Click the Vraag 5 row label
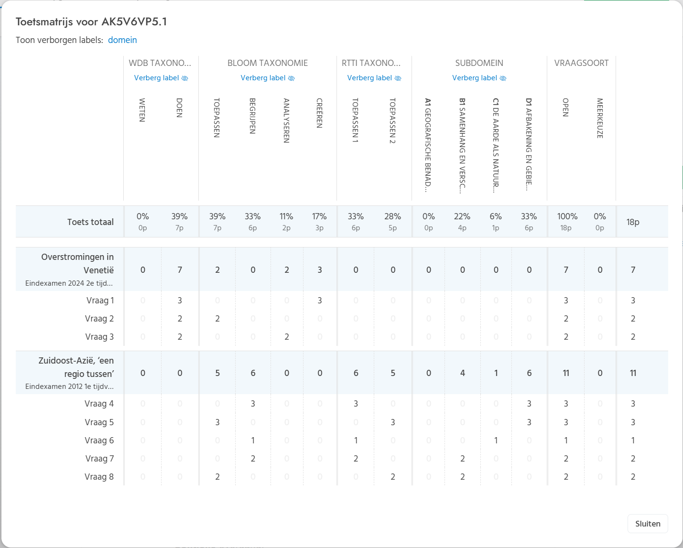Image resolution: width=683 pixels, height=548 pixels. click(x=99, y=422)
